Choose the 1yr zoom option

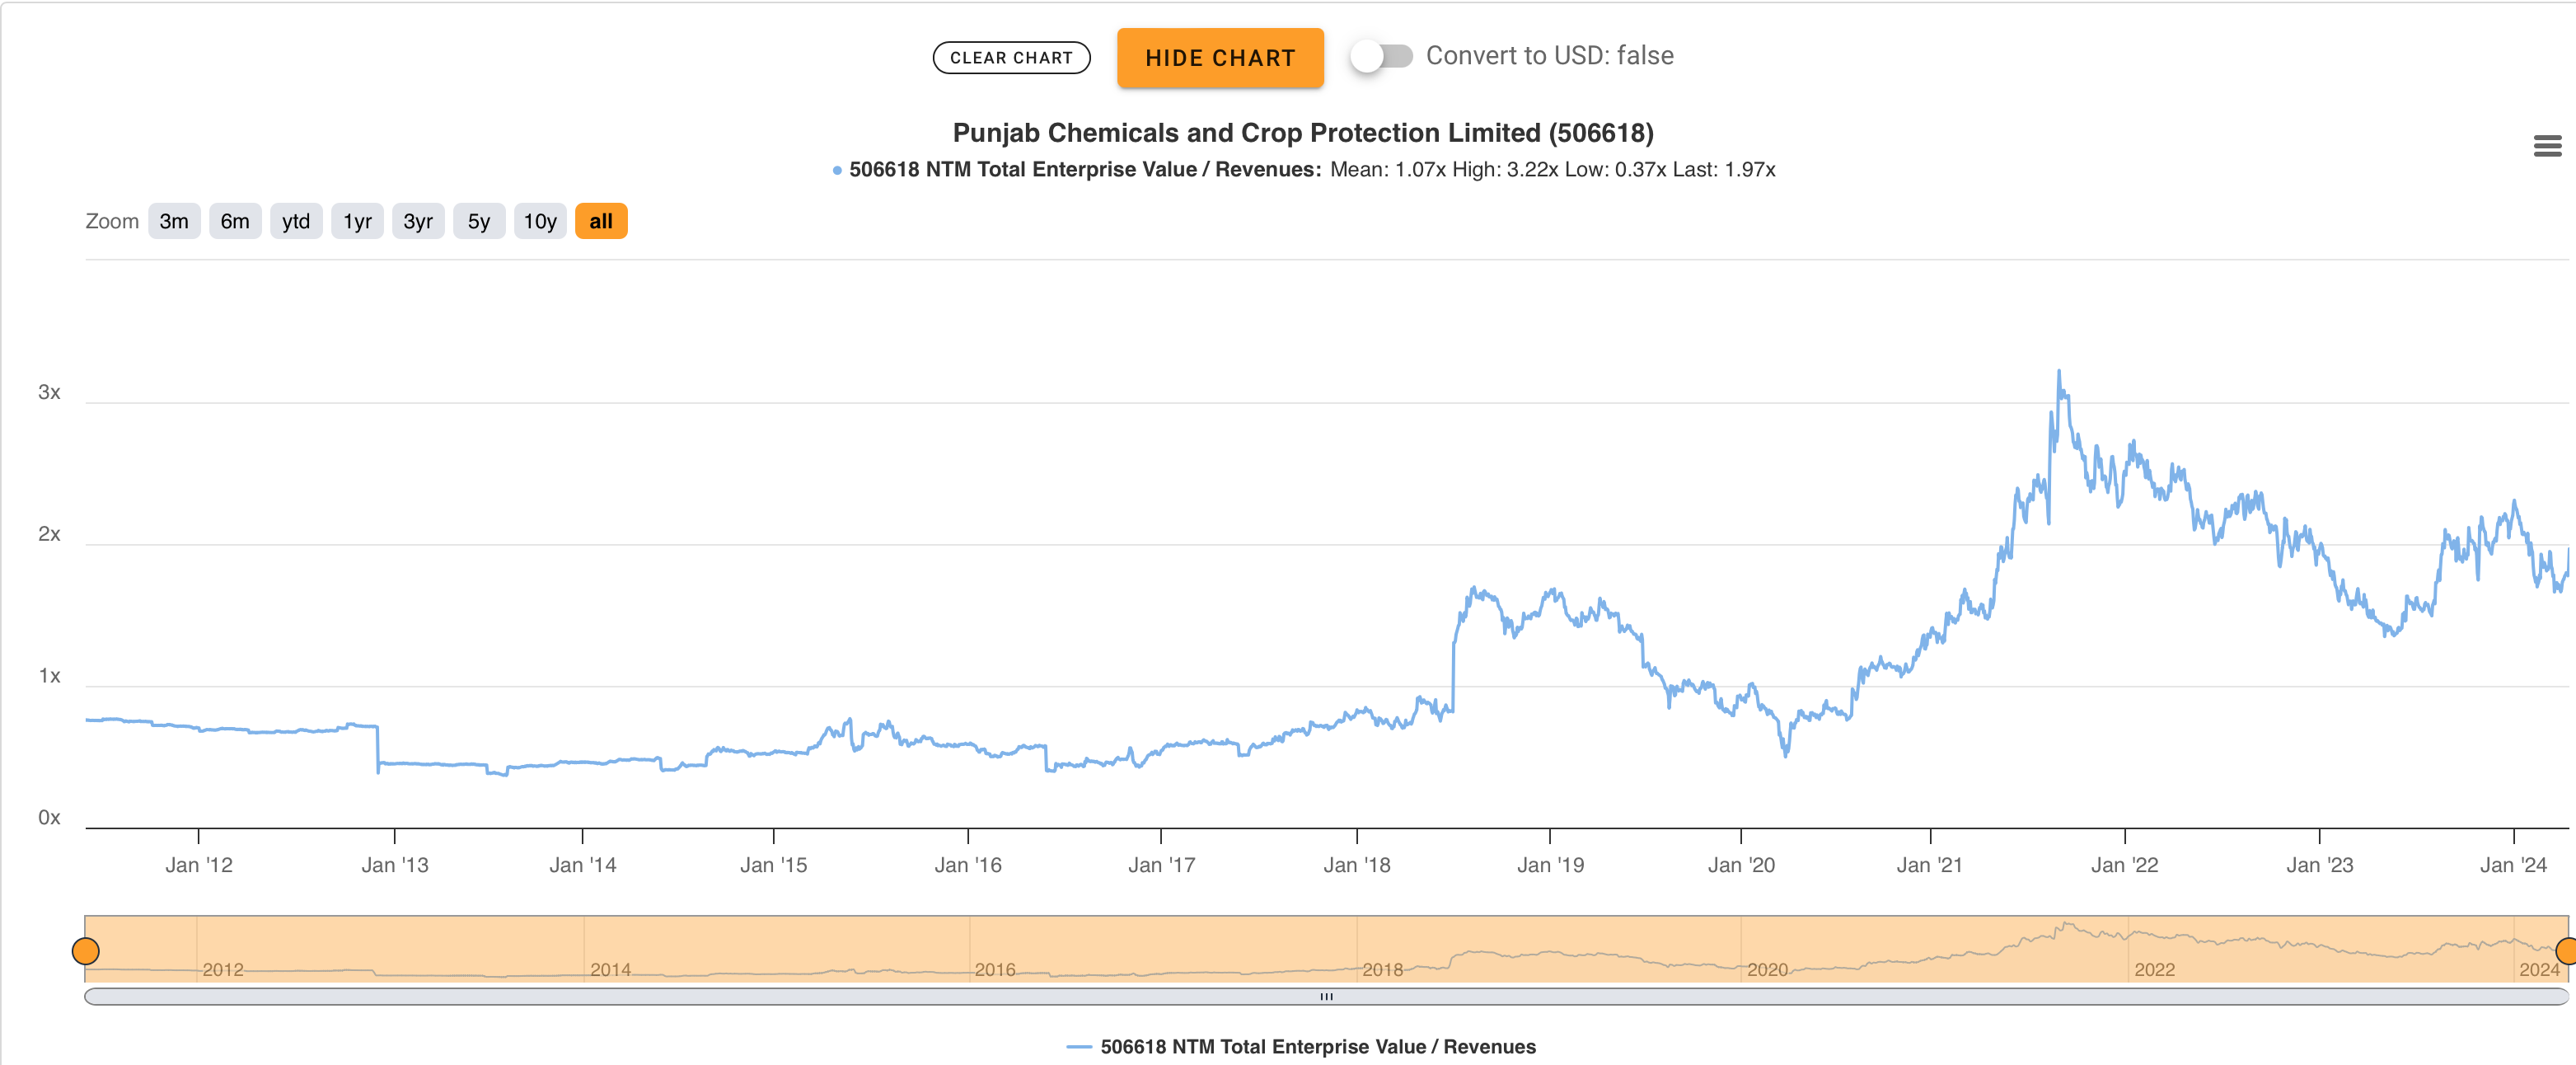coord(357,221)
